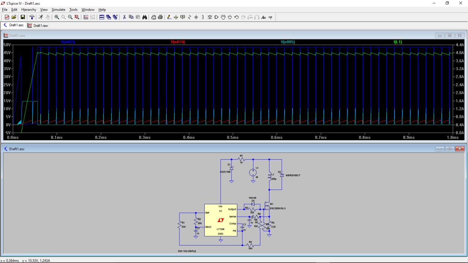Open the Tools menu
This screenshot has height=263, width=468.
pos(73,9)
